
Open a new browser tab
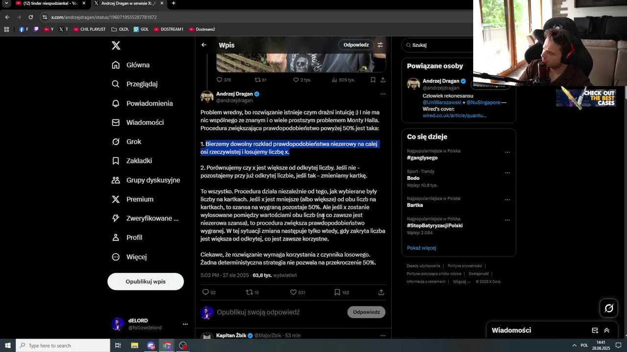(x=173, y=3)
